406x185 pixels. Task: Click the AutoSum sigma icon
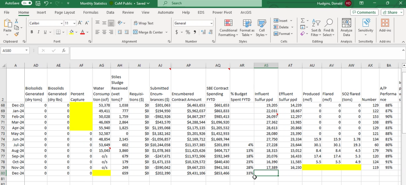[303, 21]
